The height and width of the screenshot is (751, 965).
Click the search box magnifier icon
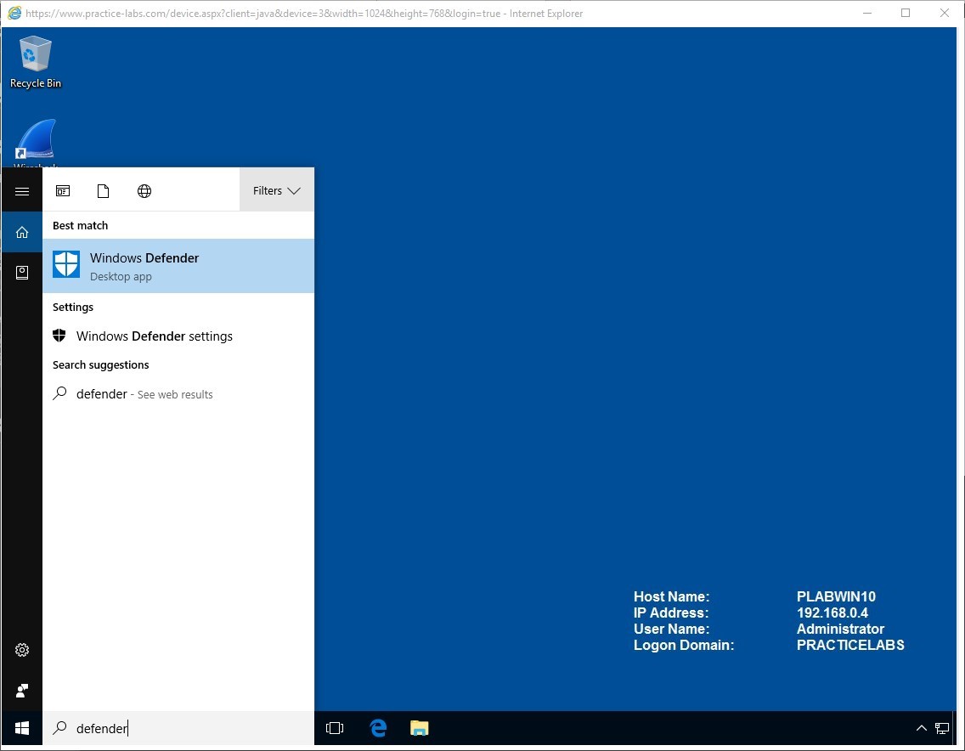point(59,727)
